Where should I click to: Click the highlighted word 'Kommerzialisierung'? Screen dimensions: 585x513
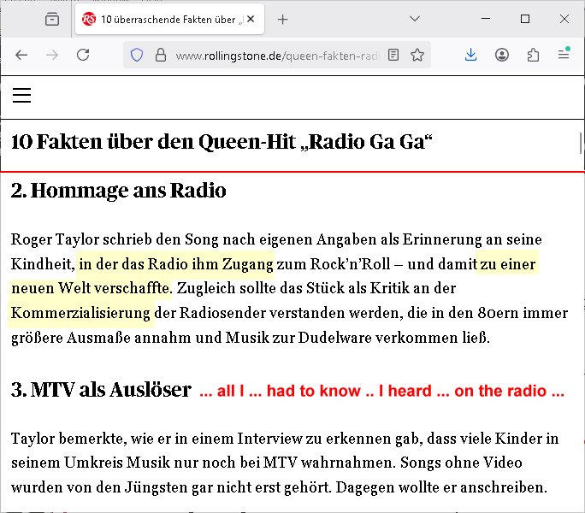[x=80, y=312]
